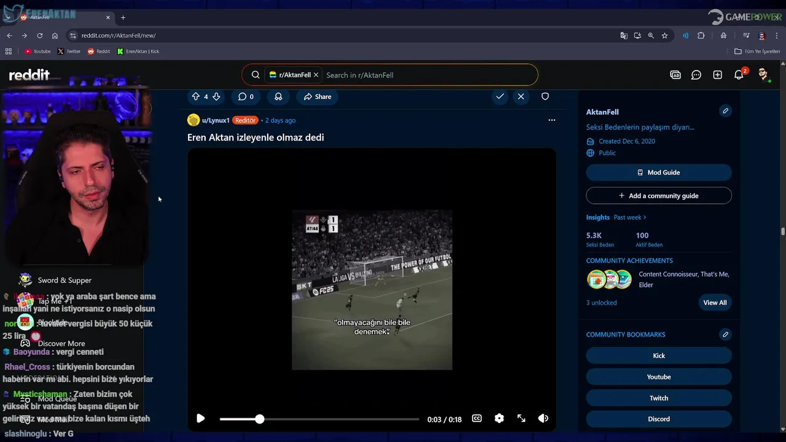
Task: Create a new post with the plus icon
Action: [717, 75]
